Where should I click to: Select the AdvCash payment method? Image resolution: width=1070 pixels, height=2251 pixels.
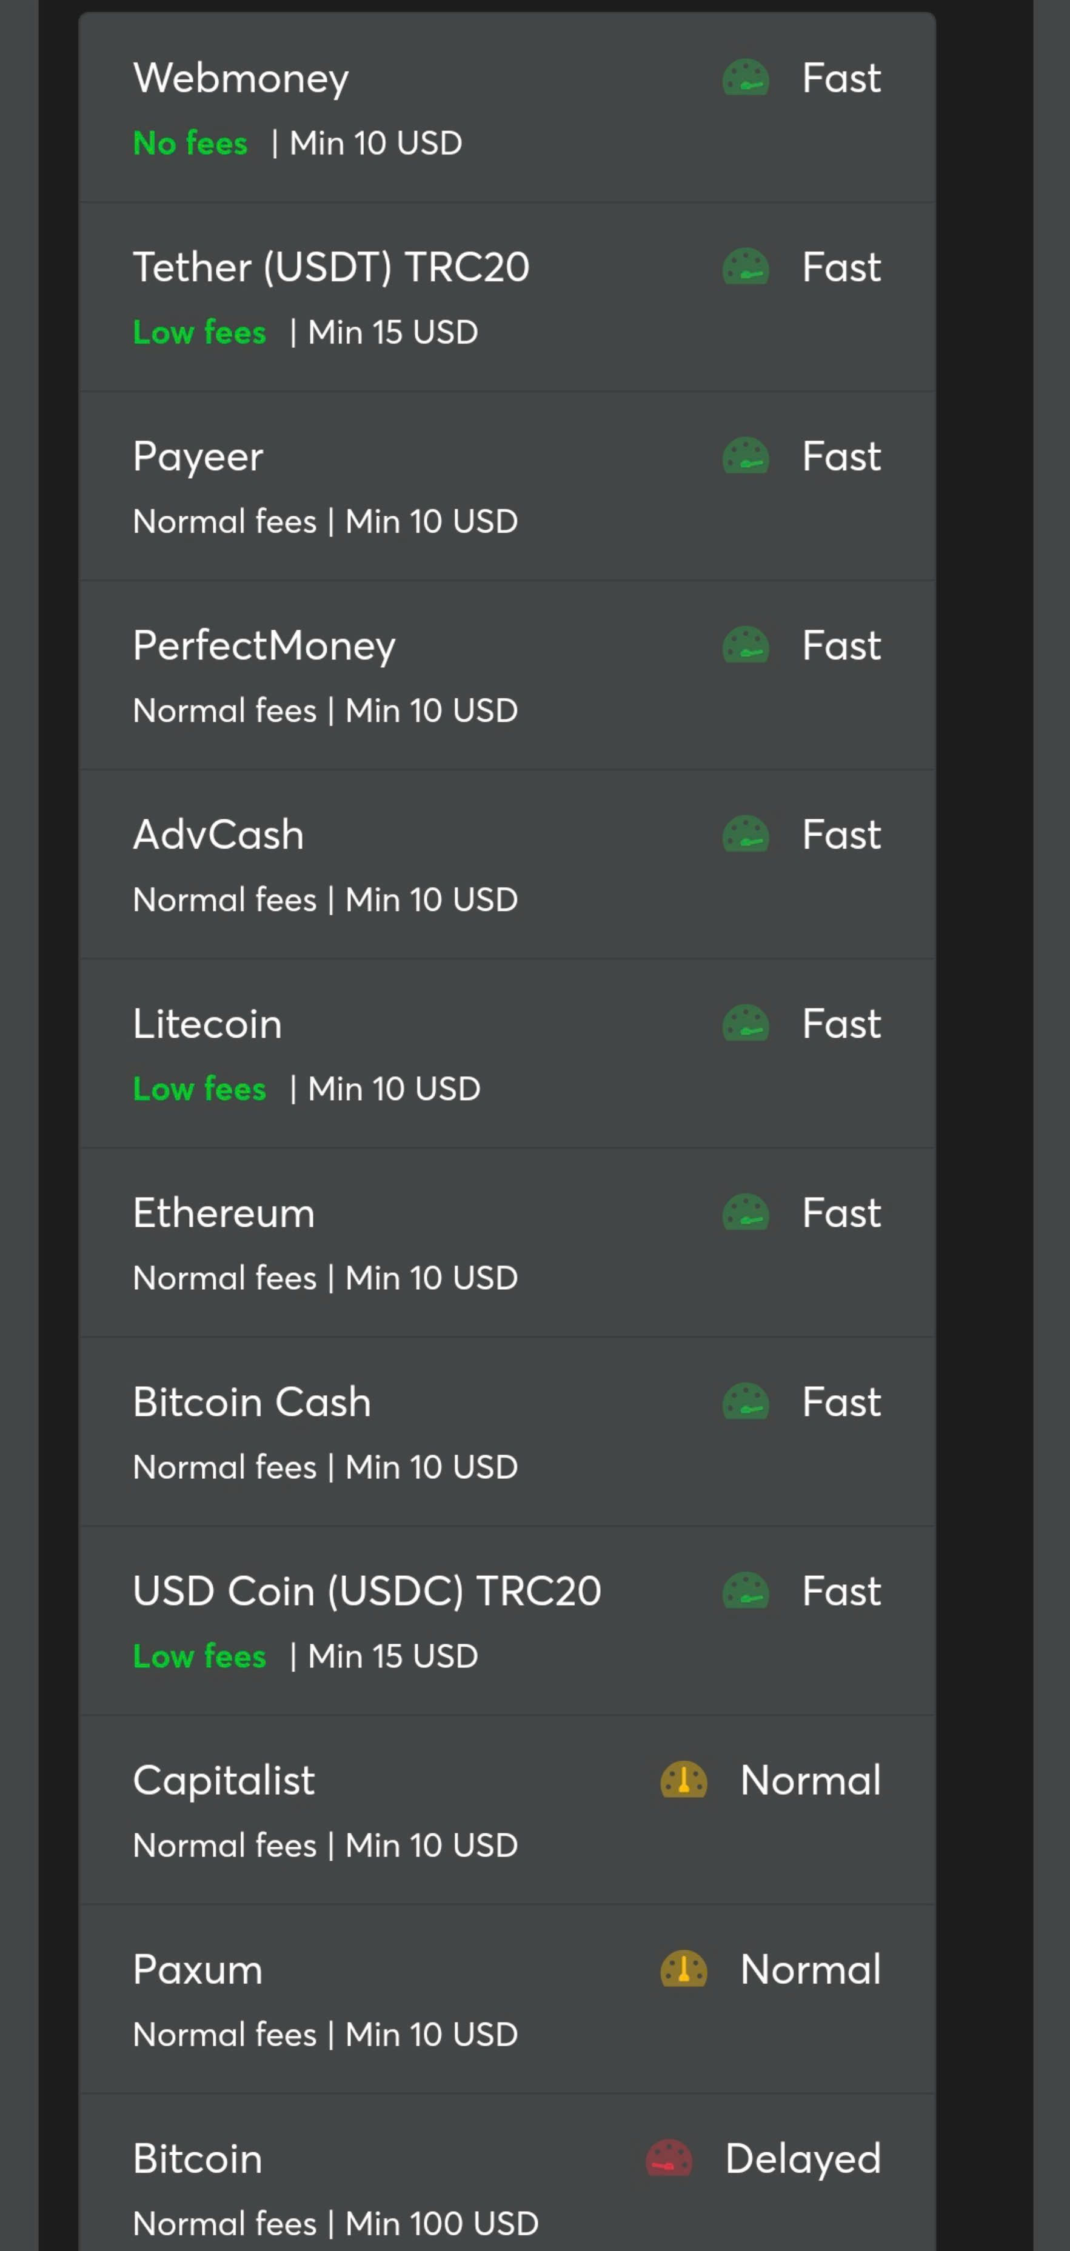pyautogui.click(x=218, y=835)
